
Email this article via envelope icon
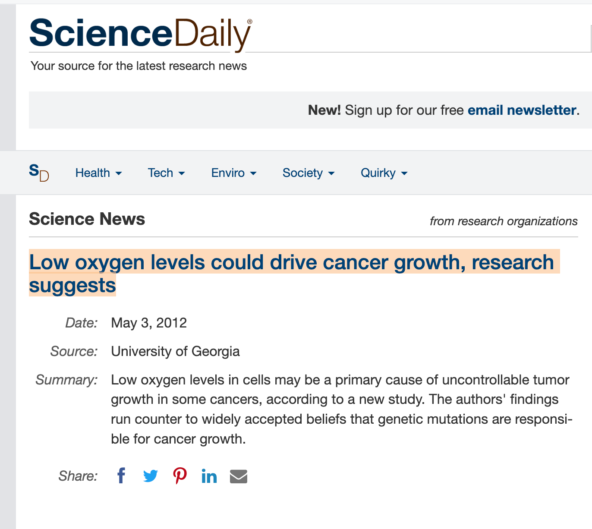tap(239, 476)
